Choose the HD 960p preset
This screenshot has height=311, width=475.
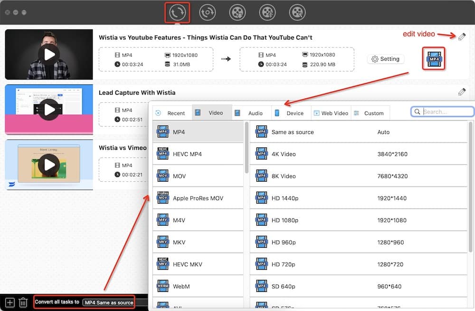(x=359, y=242)
